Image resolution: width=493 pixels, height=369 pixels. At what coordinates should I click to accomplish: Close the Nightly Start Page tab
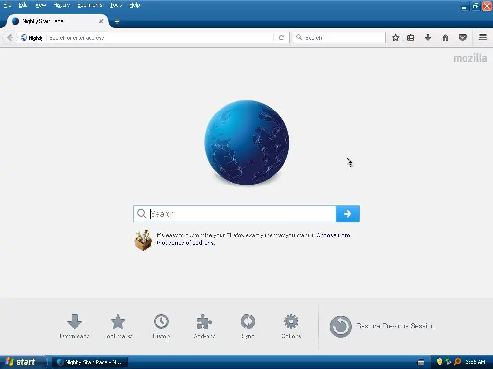click(x=101, y=21)
